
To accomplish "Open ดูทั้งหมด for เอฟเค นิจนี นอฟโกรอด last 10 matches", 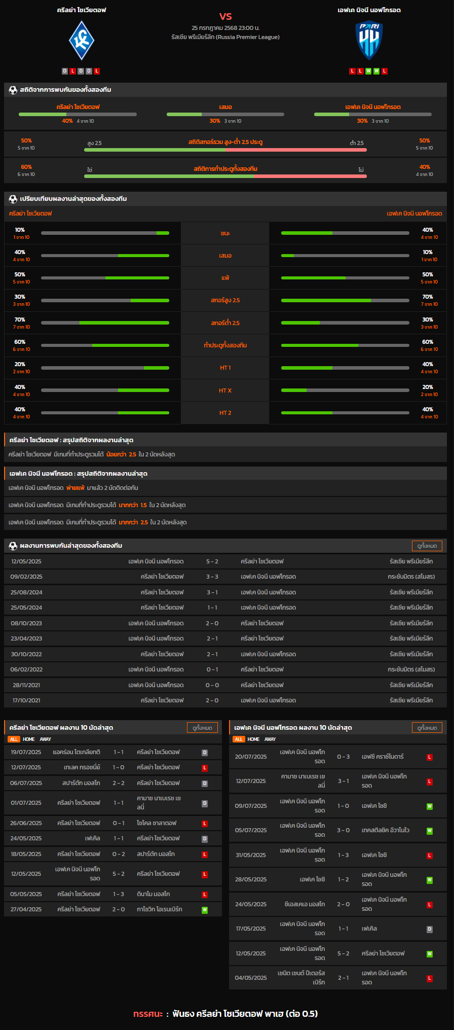I will pyautogui.click(x=427, y=728).
